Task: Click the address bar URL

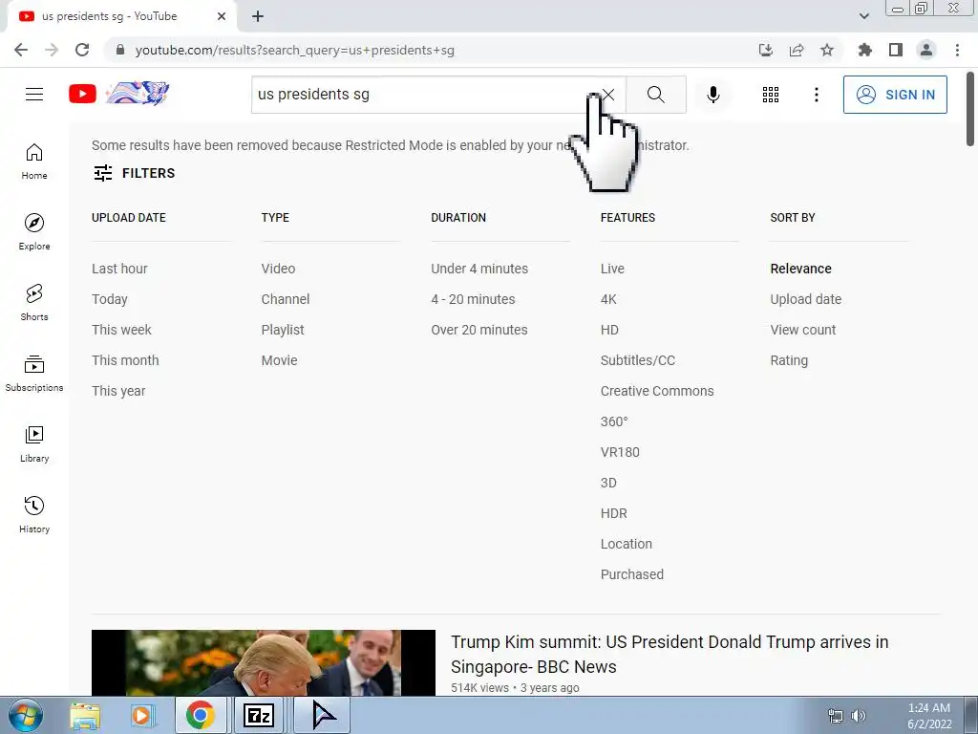Action: (294, 50)
